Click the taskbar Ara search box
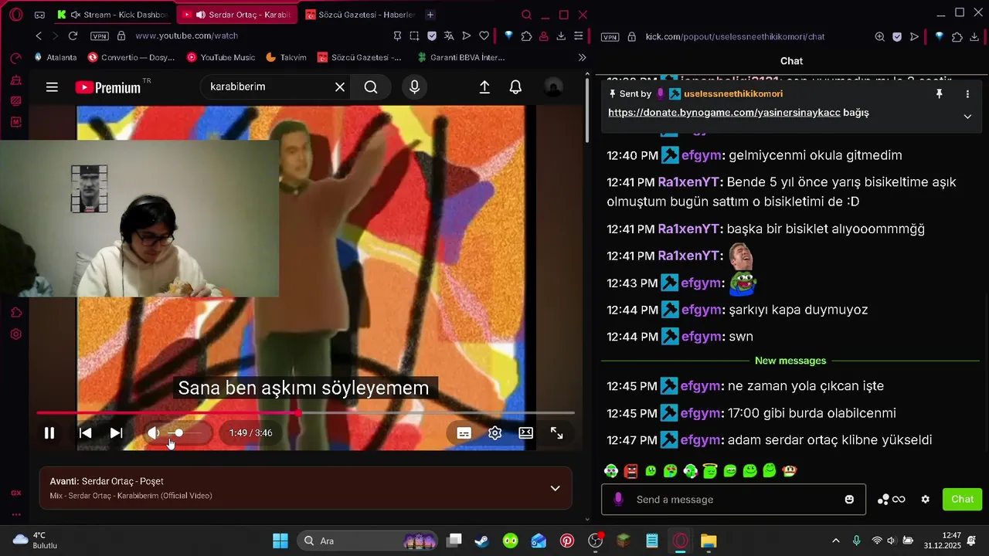The height and width of the screenshot is (556, 989). [366, 541]
